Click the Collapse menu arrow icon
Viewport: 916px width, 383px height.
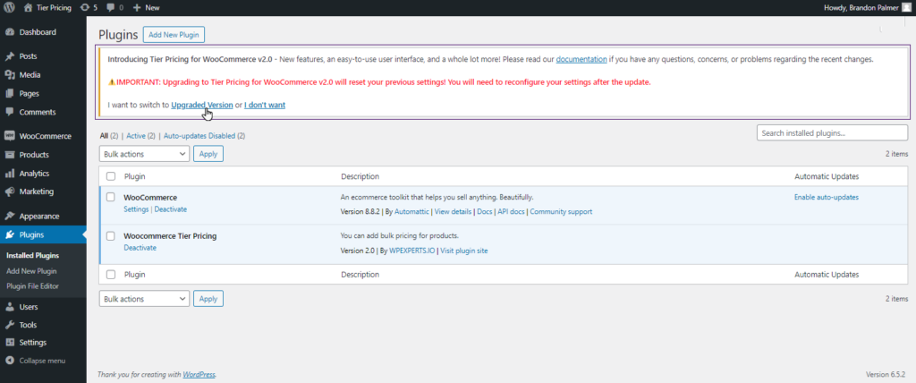9,361
